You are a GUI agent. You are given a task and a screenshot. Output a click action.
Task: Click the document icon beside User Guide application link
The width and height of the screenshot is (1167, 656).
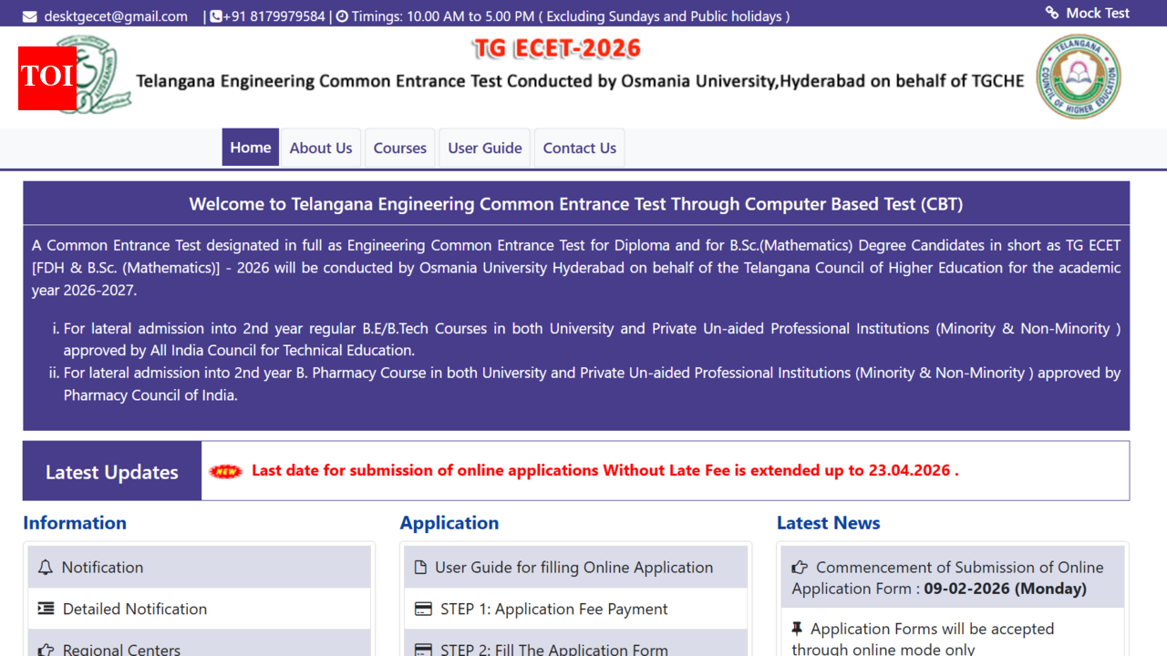[x=421, y=567]
